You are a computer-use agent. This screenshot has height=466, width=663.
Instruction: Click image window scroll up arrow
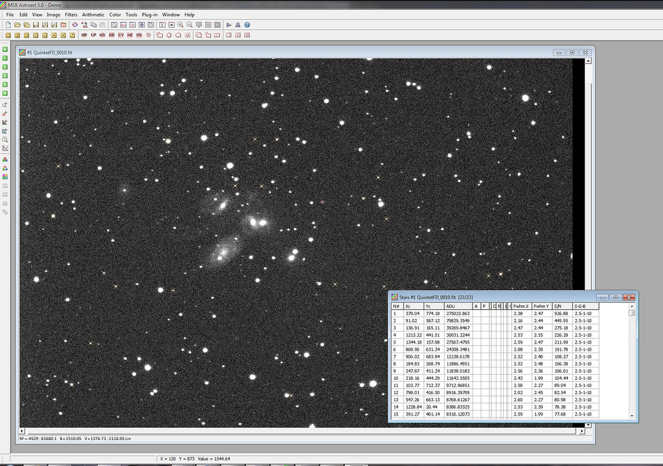pos(589,62)
